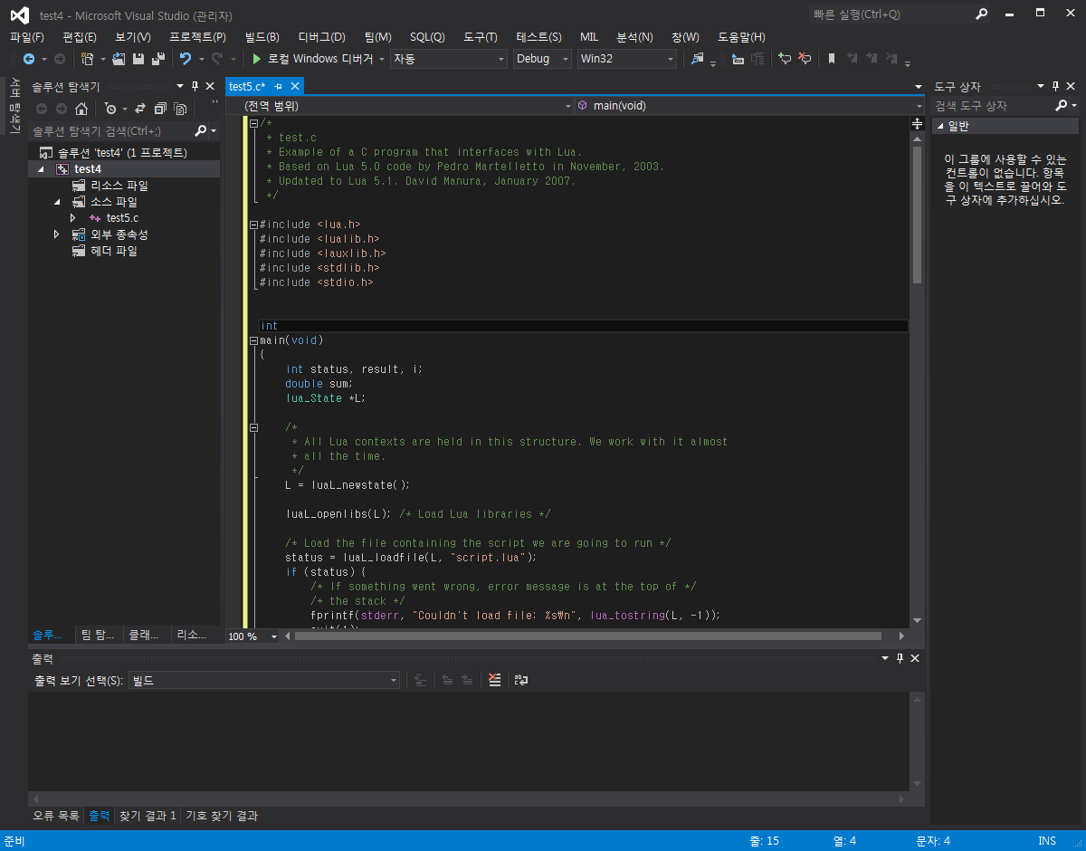Click the Sync with Active Document icon

138,109
